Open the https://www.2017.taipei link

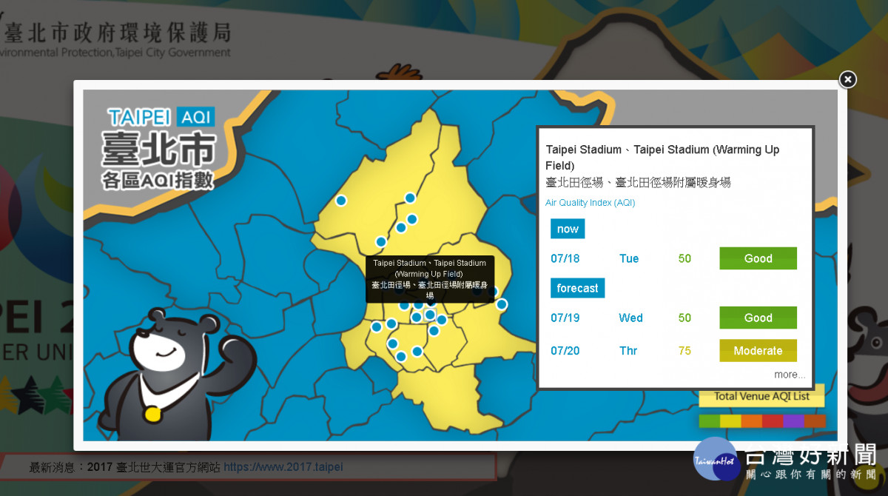(x=283, y=467)
